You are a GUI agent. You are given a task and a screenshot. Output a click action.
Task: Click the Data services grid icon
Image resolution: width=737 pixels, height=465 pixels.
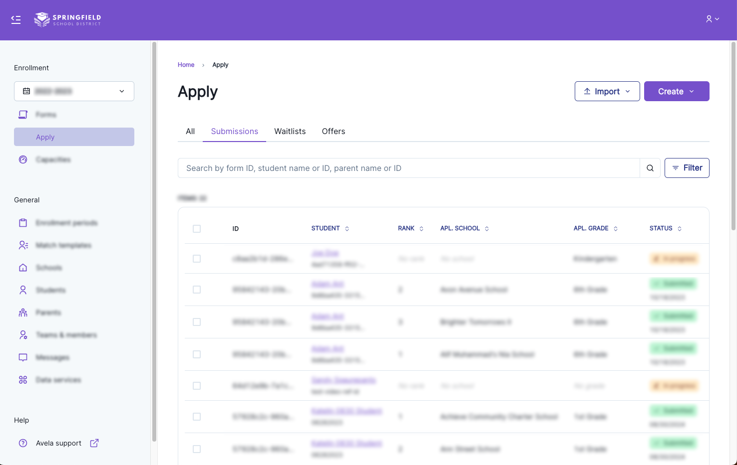(23, 380)
